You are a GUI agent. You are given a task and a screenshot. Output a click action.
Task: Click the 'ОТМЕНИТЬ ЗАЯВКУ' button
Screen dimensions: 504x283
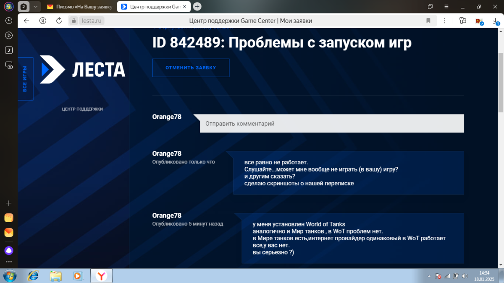[x=191, y=68]
